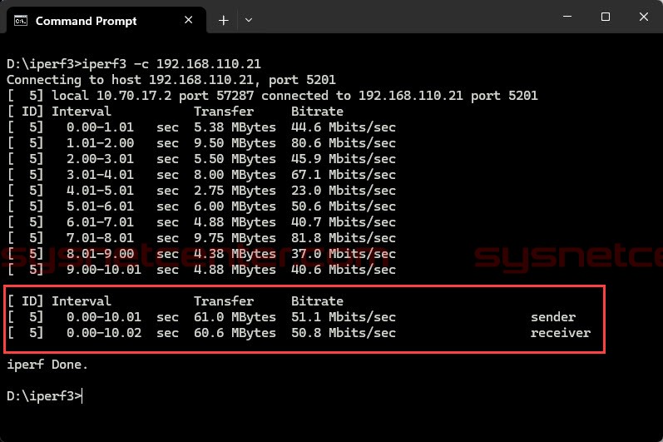The image size is (663, 442).
Task: Click the '5.38 MBytes' transfer value
Action: pyautogui.click(x=235, y=127)
